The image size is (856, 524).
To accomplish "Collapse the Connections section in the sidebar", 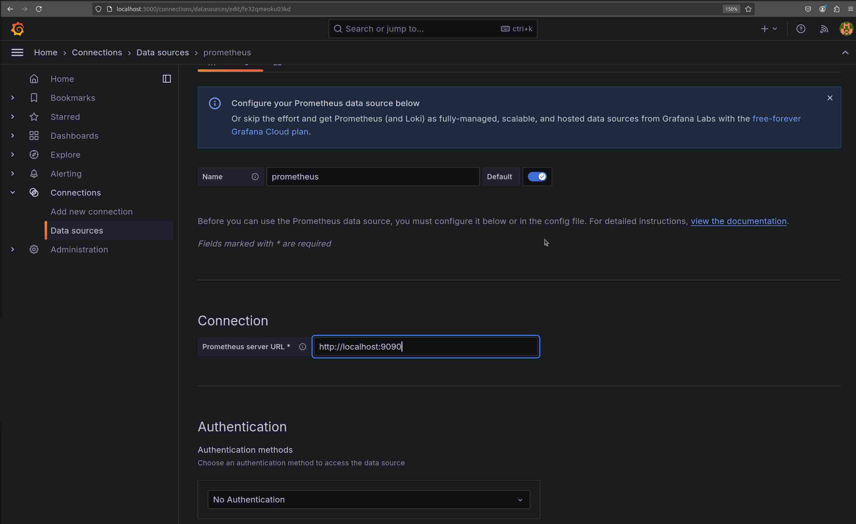I will (12, 192).
